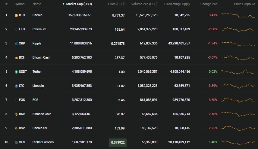Sort by Change 24h column header

click(x=209, y=4)
